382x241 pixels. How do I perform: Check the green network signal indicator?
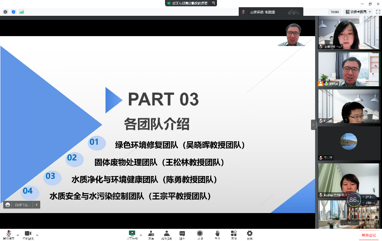21,12
